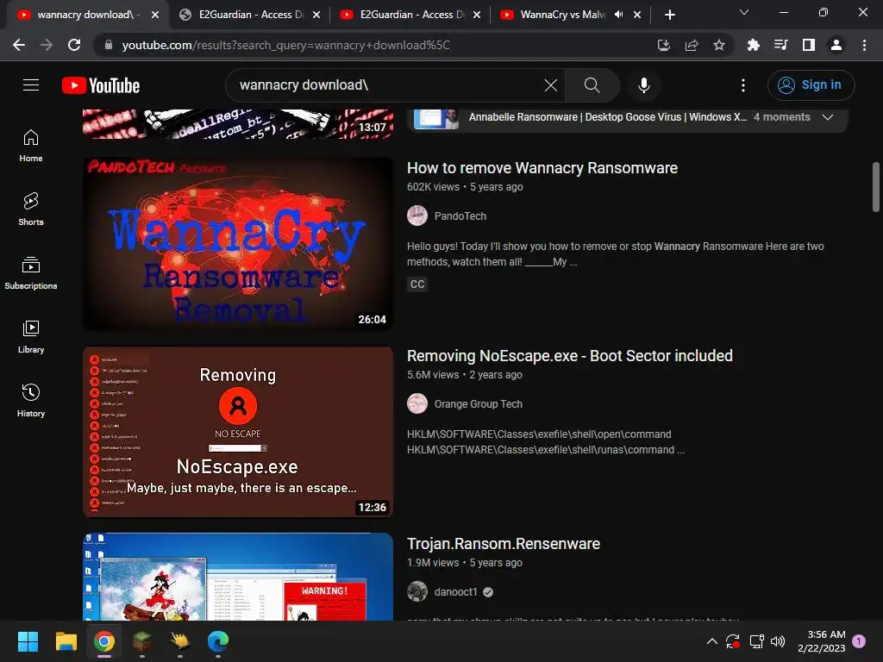Click the browser forward arrow
The image size is (883, 662).
(x=47, y=45)
